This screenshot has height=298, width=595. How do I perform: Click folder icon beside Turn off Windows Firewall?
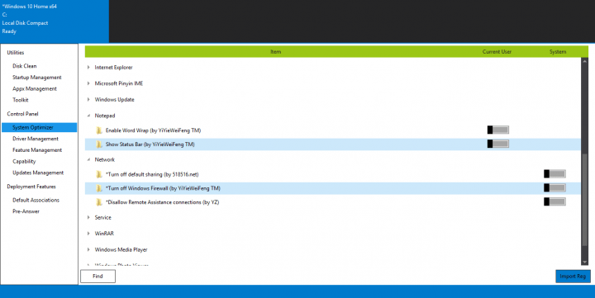tap(99, 188)
